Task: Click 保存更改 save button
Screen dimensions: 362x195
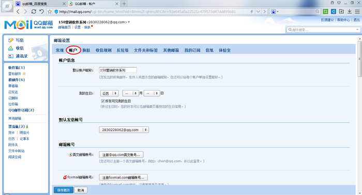Action: click(x=64, y=190)
